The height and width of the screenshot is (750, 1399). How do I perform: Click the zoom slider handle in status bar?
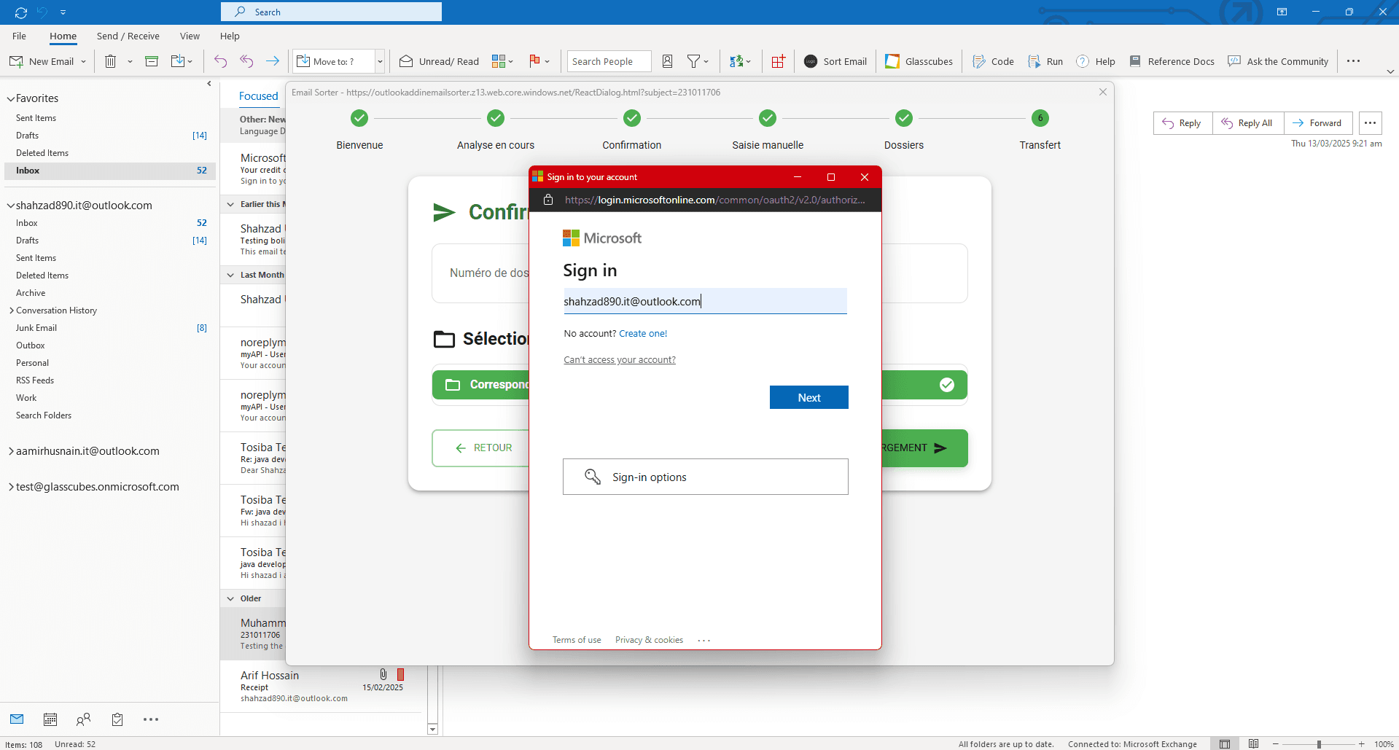(1319, 744)
